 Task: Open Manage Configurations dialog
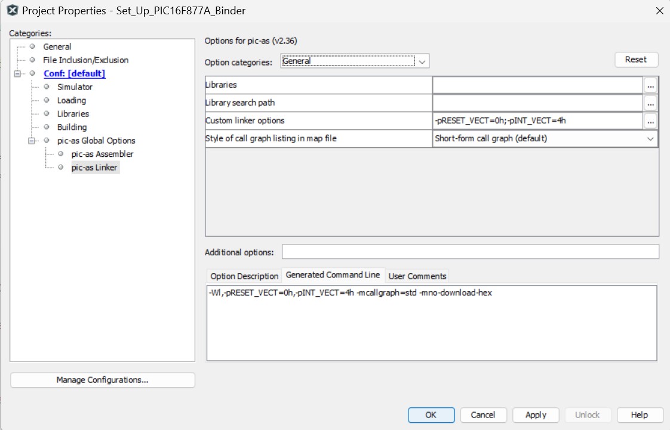pos(102,380)
